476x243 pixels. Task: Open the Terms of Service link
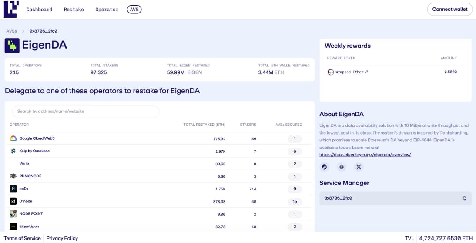(x=22, y=238)
